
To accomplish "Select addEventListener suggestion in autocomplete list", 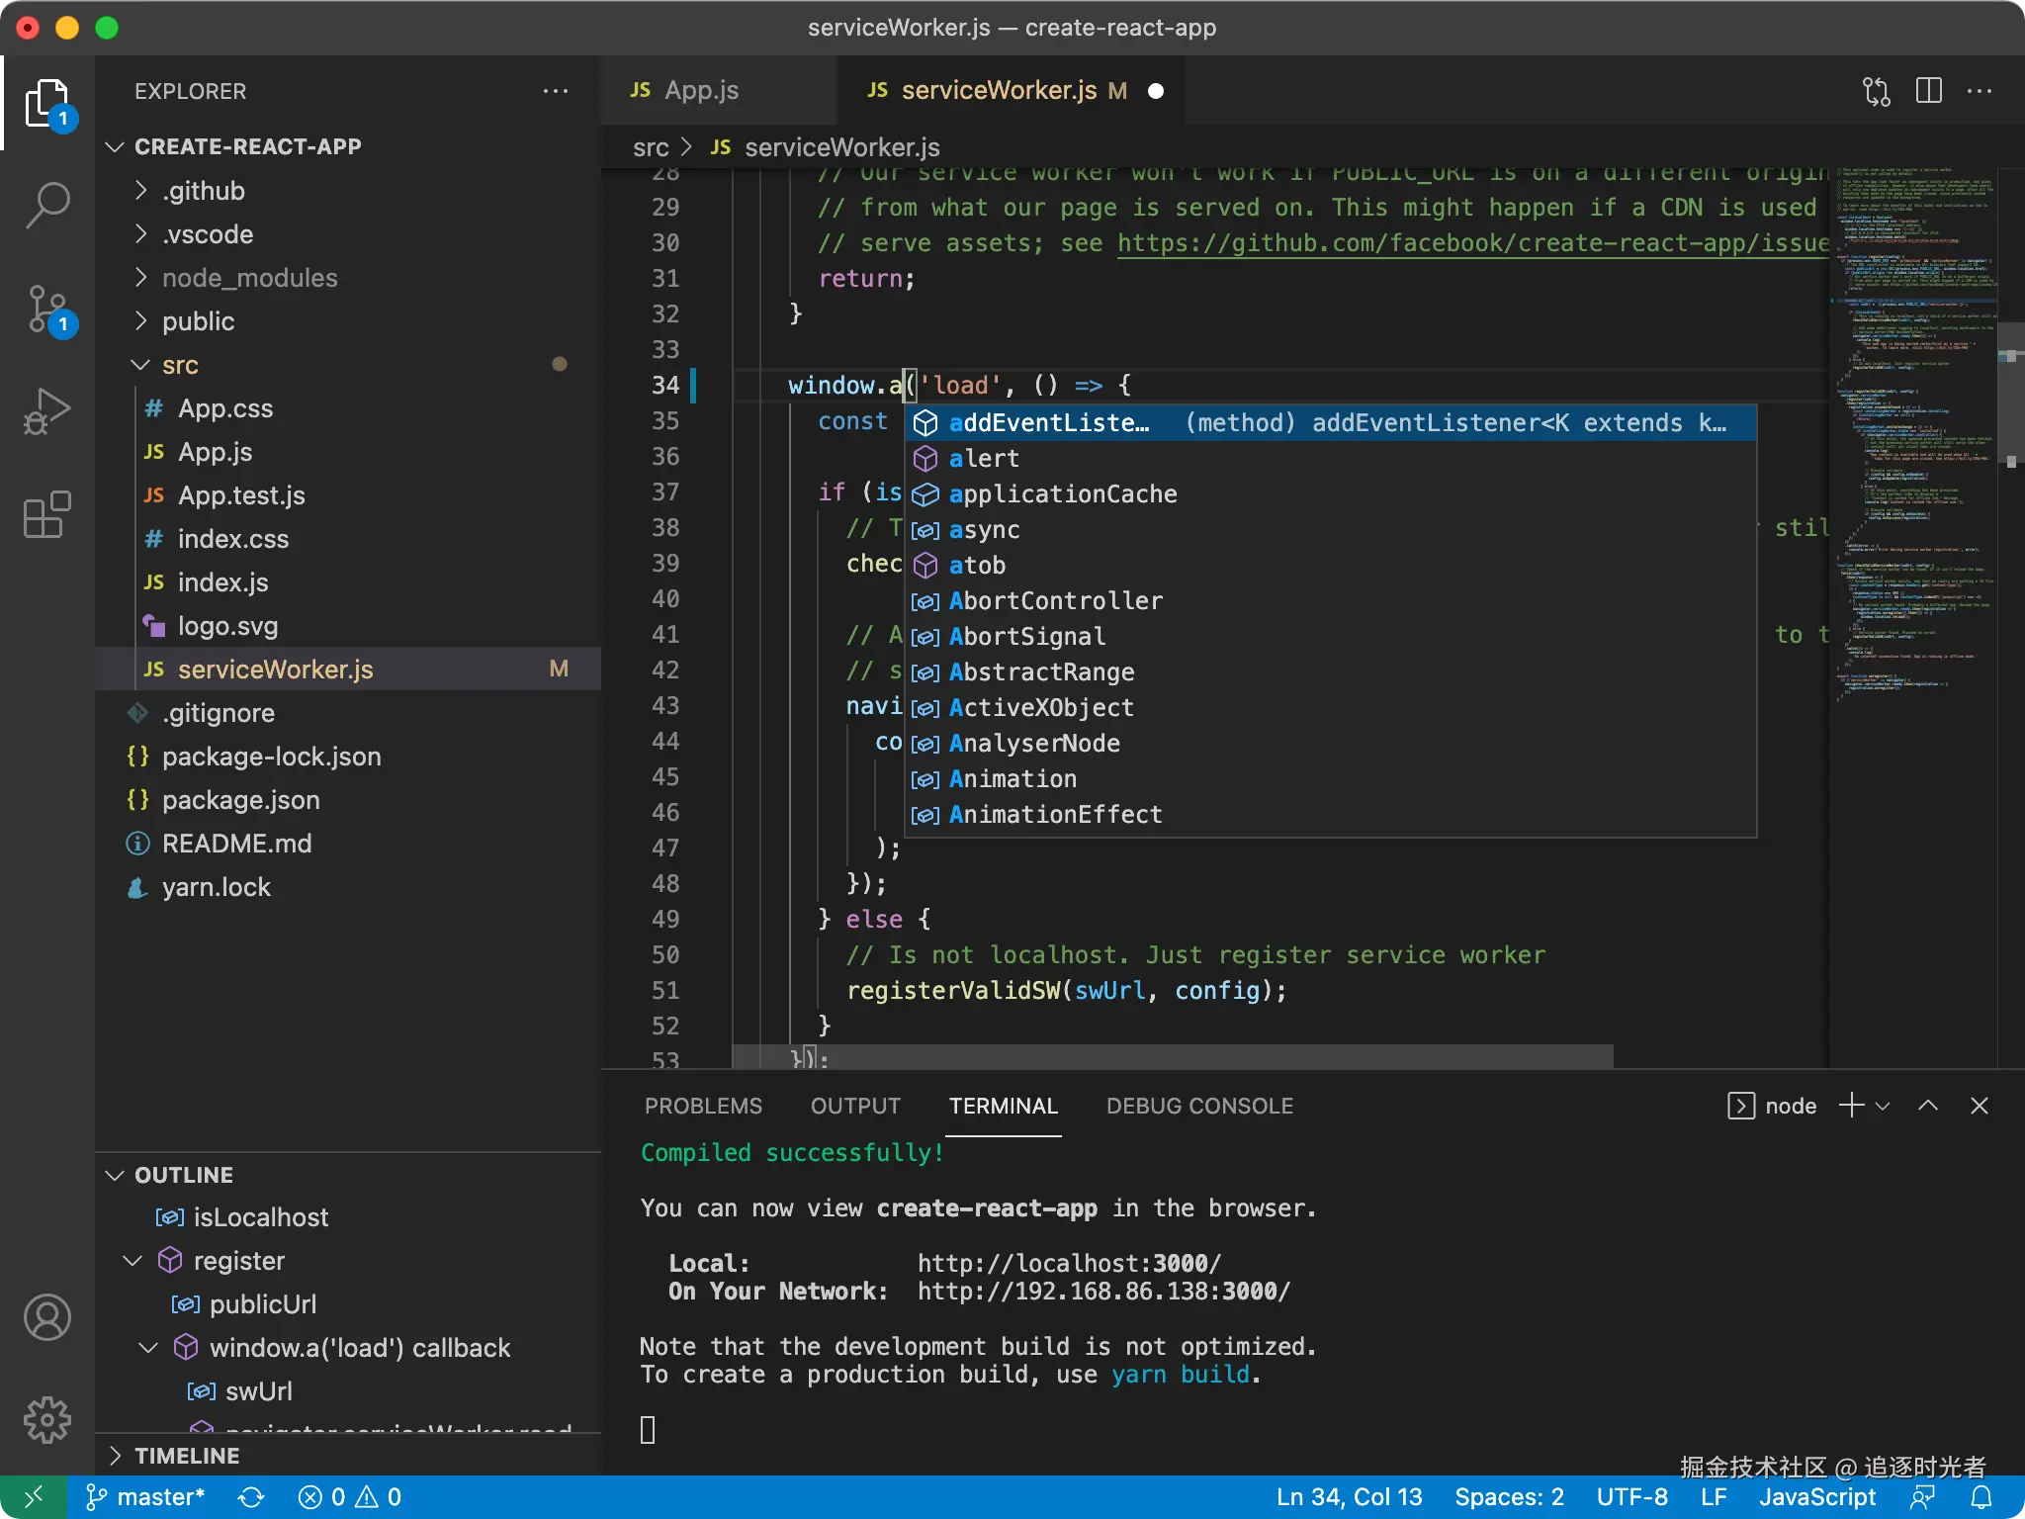I will tap(1048, 423).
